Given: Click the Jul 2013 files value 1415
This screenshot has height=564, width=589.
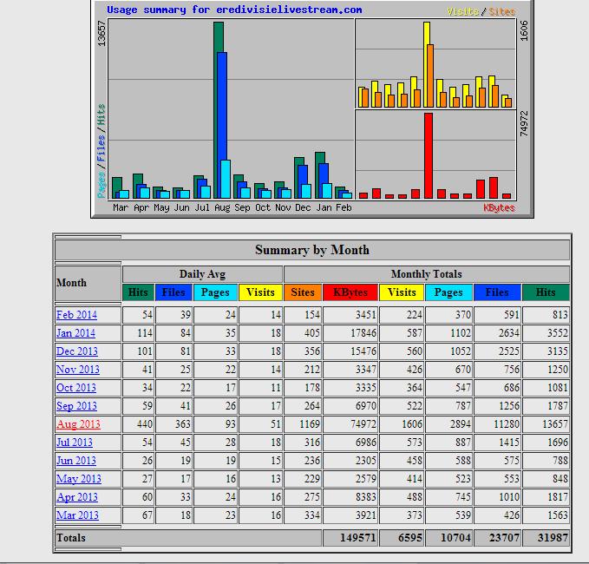Looking at the screenshot, I should point(509,443).
